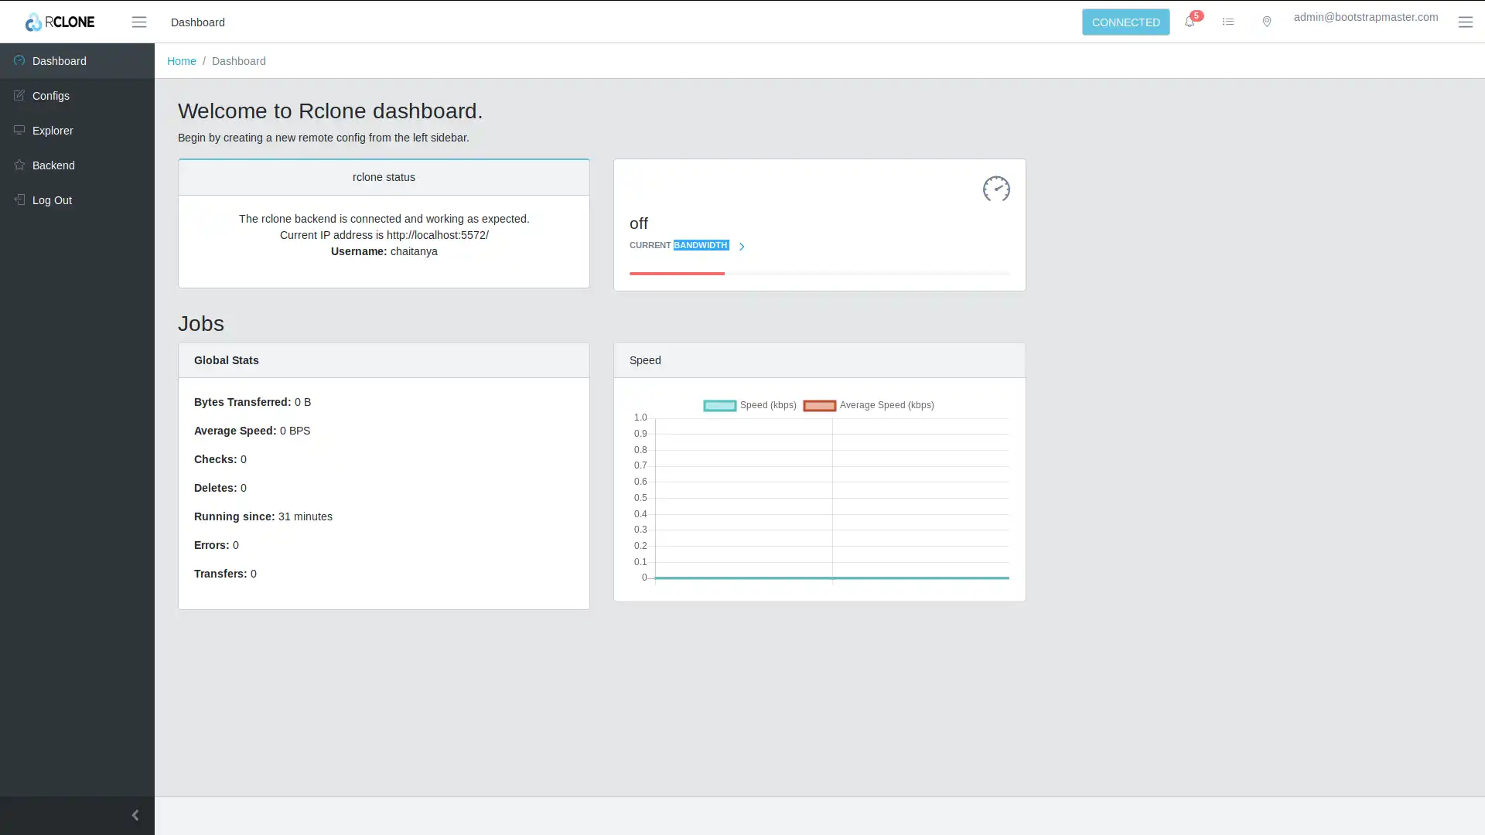The image size is (1485, 835).
Task: Click the CONNECTED status toggle button
Action: pyautogui.click(x=1126, y=22)
